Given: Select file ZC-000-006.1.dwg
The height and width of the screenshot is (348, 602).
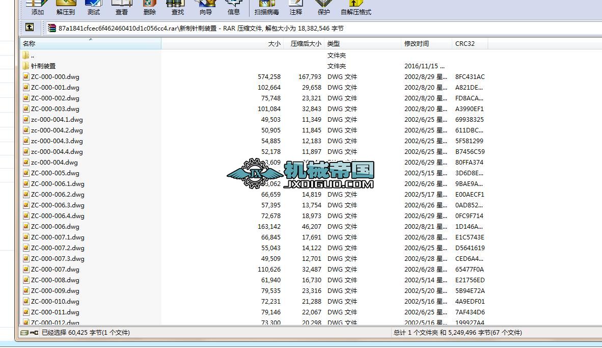Looking at the screenshot, I should pyautogui.click(x=58, y=184).
